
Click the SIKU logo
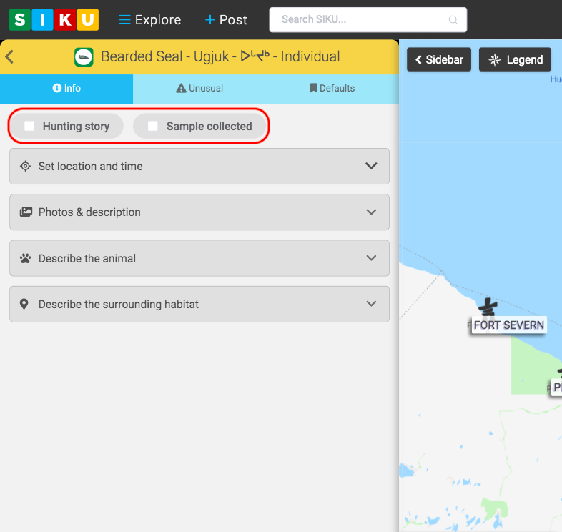[x=54, y=19]
